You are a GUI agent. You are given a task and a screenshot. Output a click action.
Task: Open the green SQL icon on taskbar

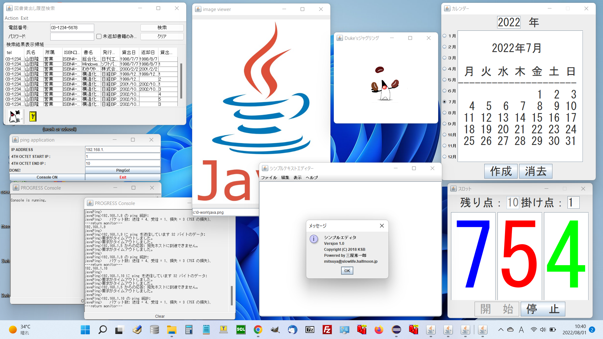pos(241,330)
